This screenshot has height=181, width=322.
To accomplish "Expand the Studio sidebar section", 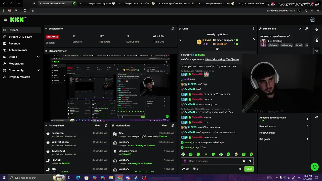I will click(x=38, y=57).
